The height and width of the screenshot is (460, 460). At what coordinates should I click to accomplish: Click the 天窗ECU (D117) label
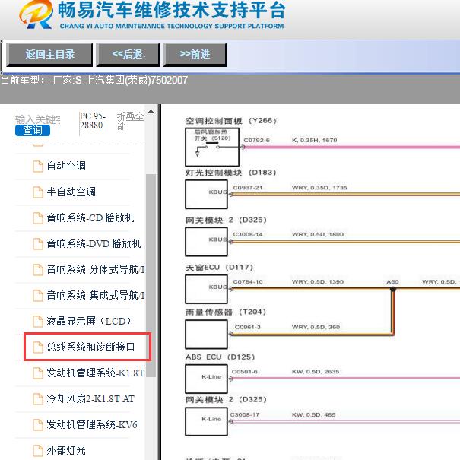click(x=219, y=268)
